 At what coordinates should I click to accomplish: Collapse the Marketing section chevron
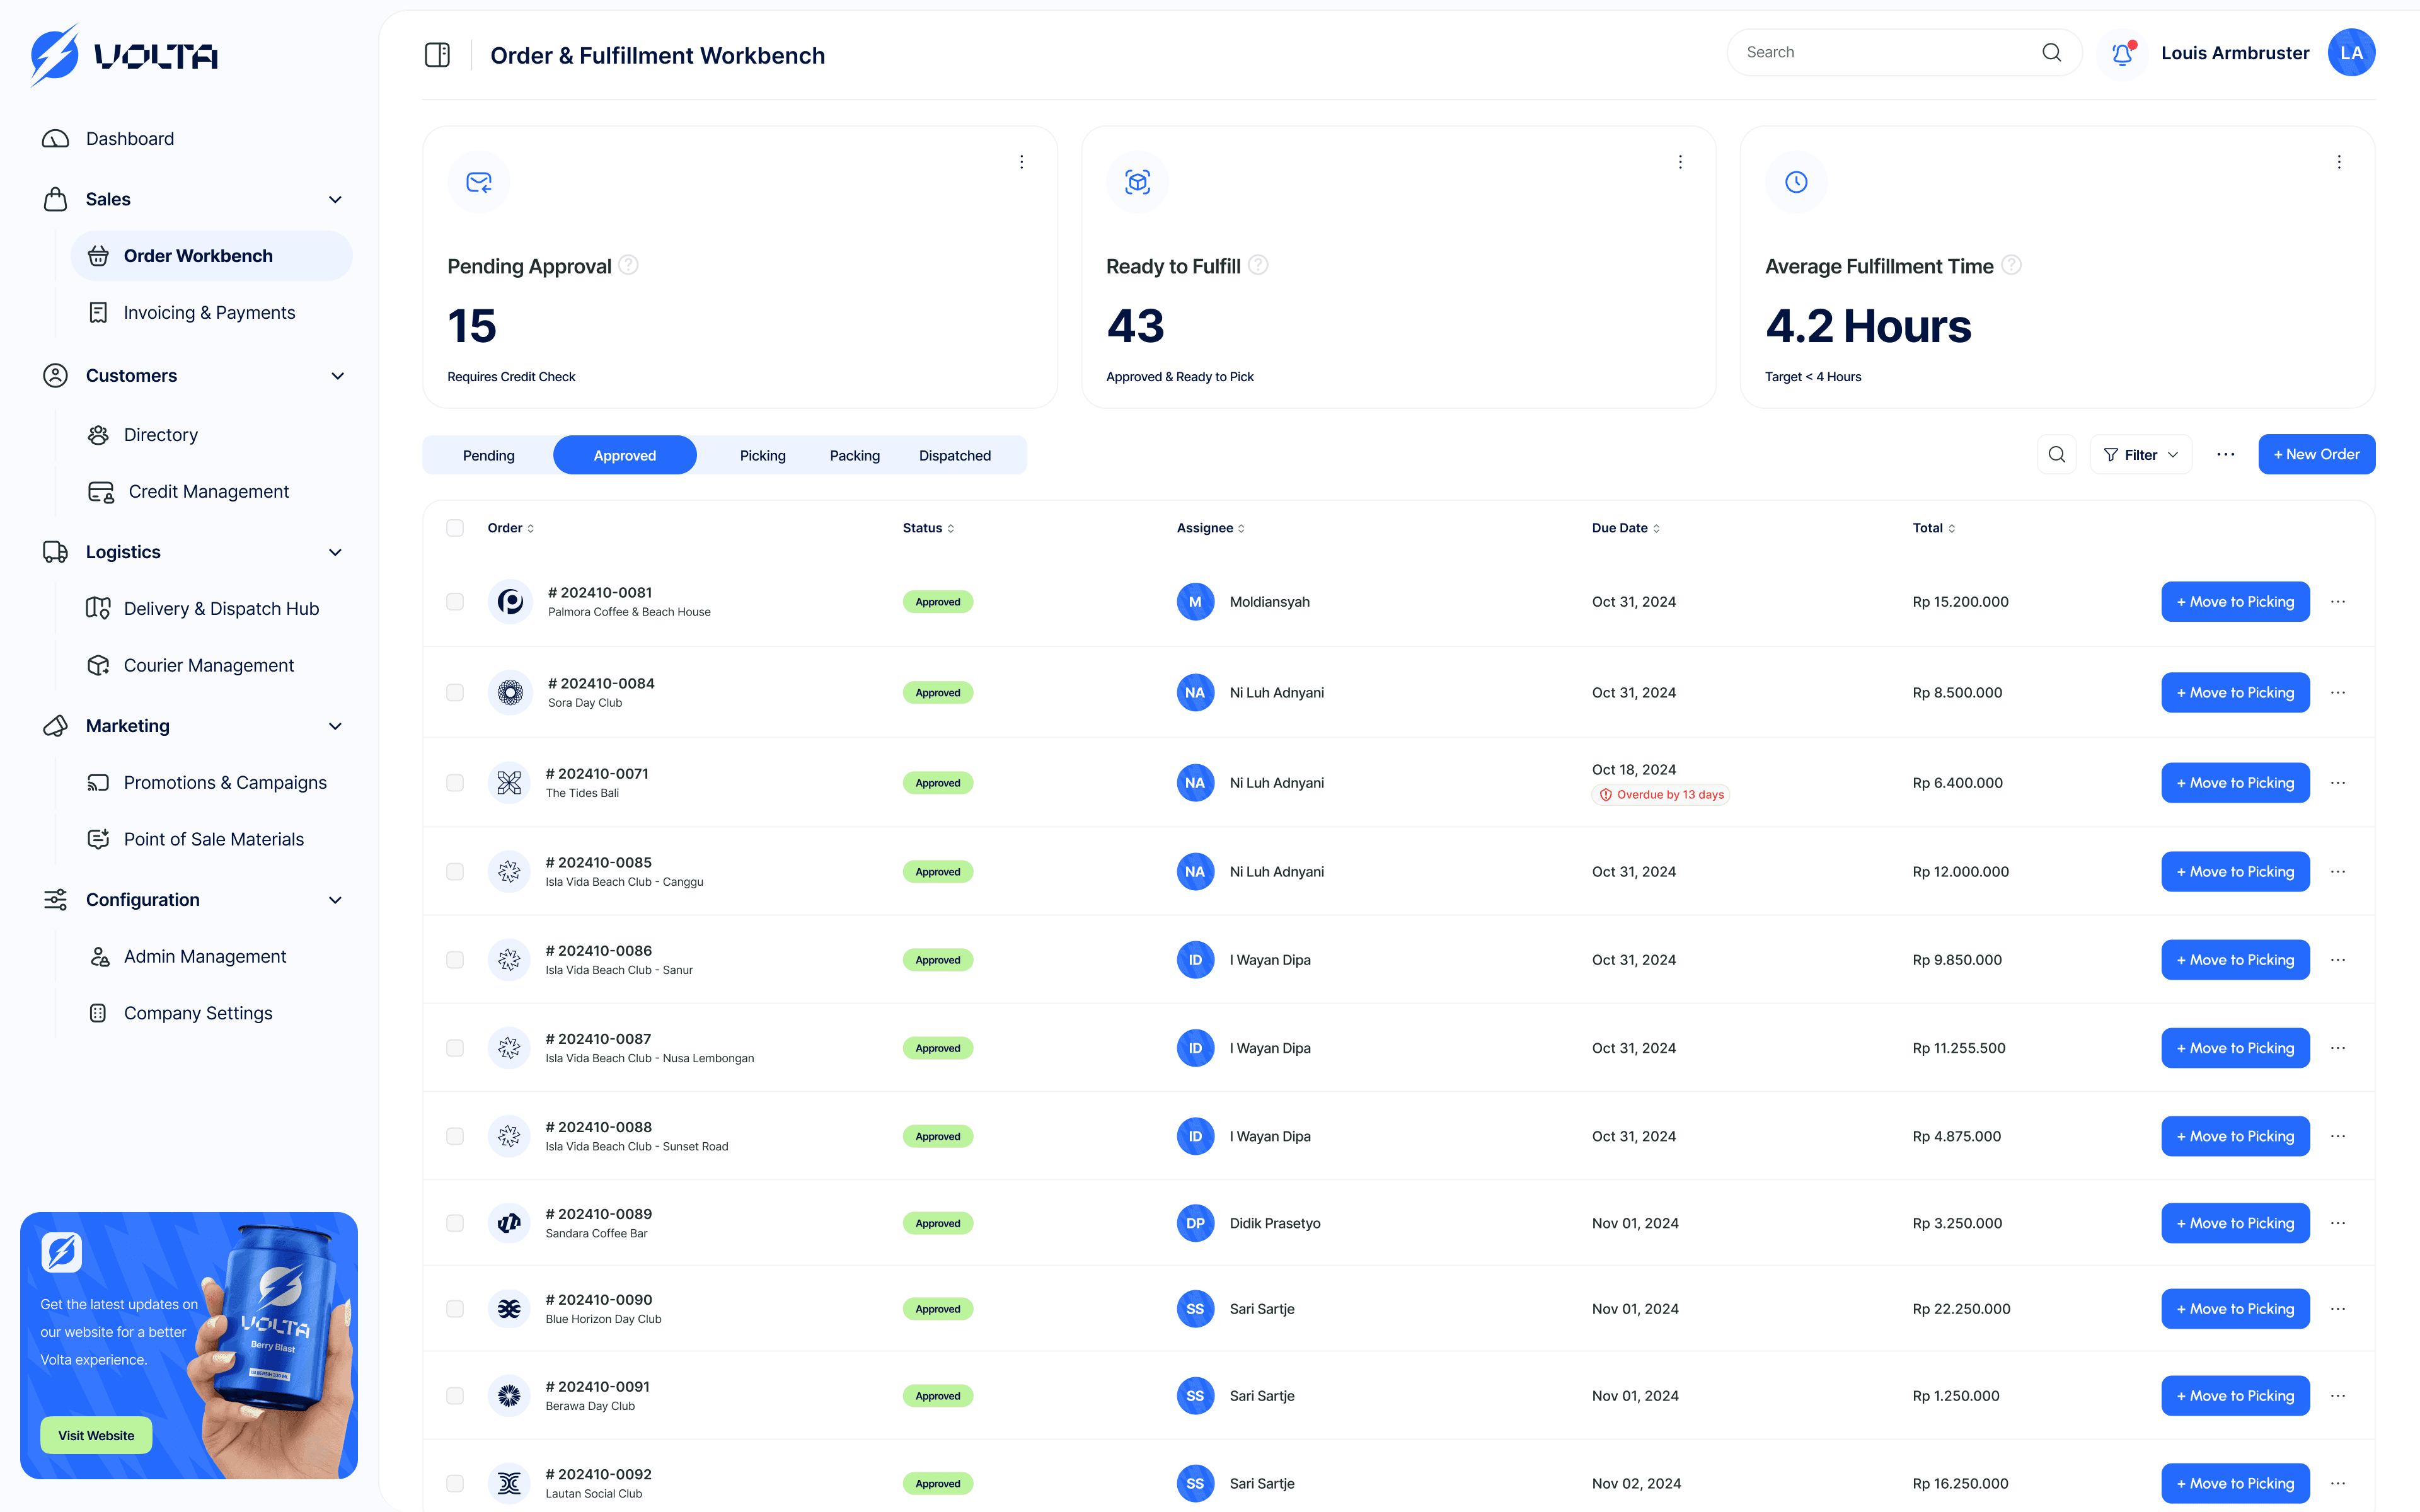(336, 727)
